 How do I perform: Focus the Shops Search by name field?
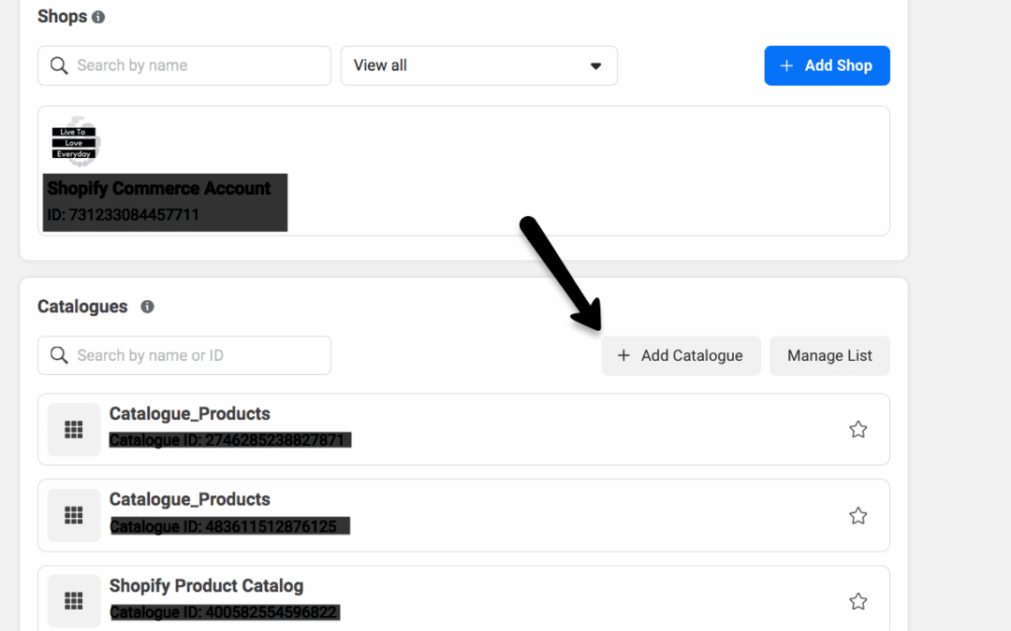[197, 65]
